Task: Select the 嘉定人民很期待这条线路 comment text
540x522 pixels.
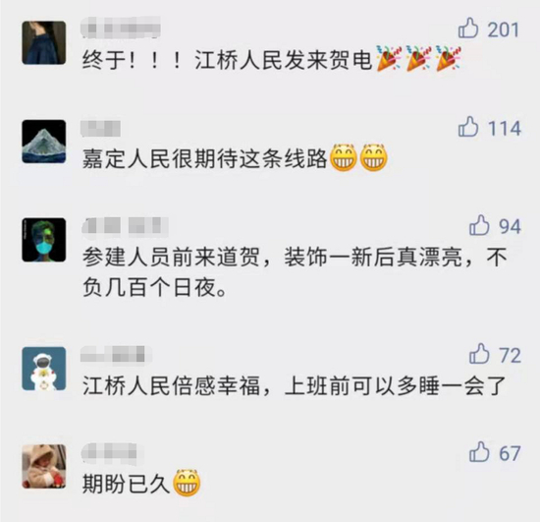Action: click(x=235, y=159)
